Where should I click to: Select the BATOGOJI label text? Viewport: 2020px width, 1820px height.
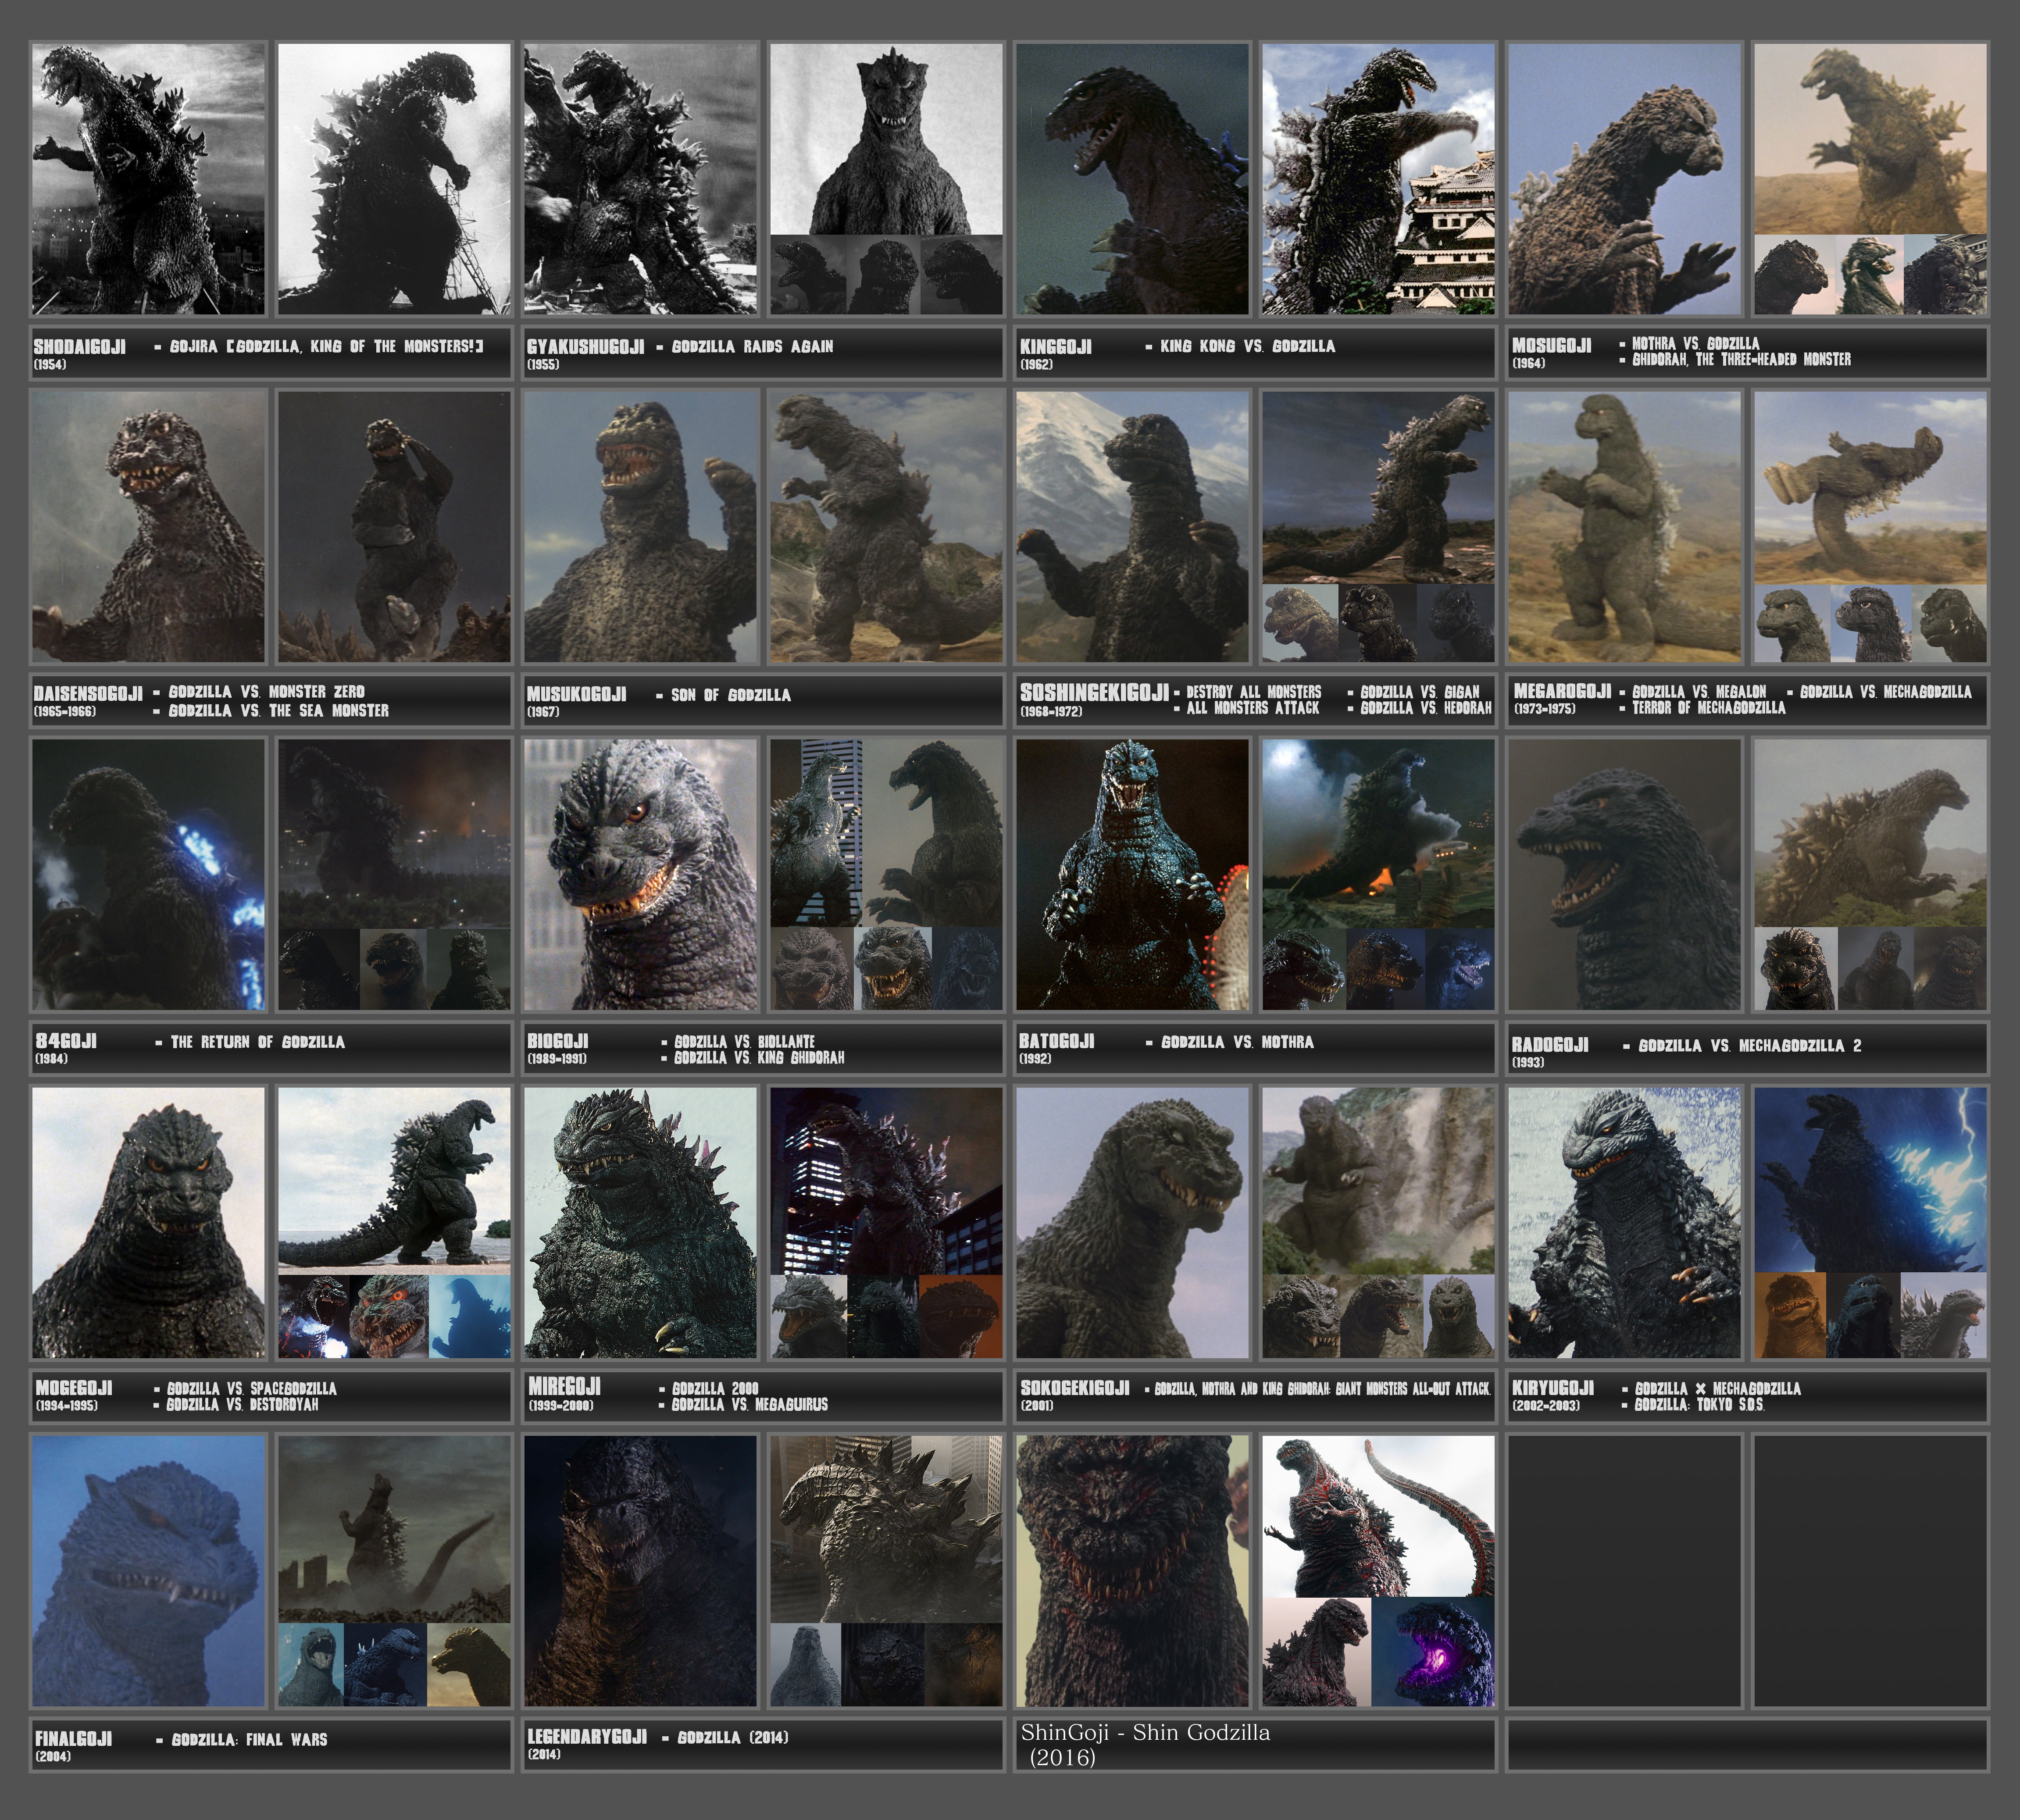tap(1057, 1041)
